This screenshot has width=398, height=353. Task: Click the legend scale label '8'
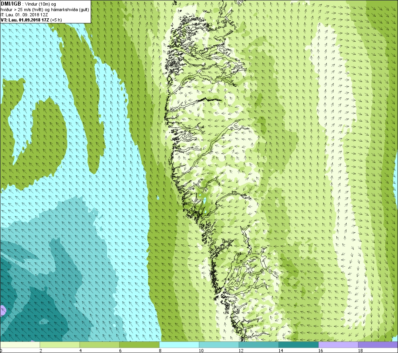pyautogui.click(x=160, y=351)
